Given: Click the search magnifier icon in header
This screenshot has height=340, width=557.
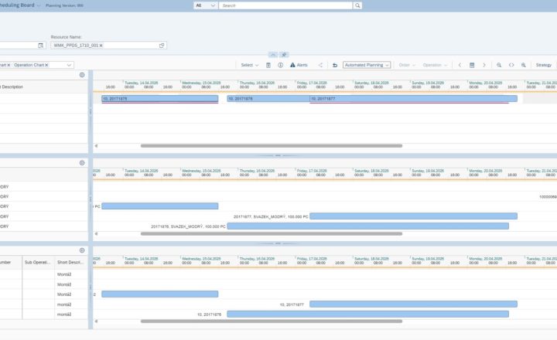Looking at the screenshot, I should pyautogui.click(x=357, y=5).
